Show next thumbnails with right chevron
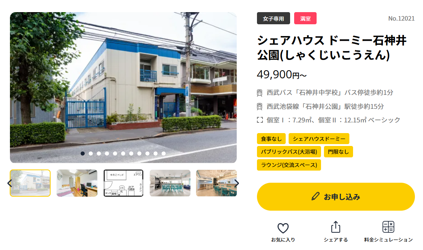The height and width of the screenshot is (250, 423). click(x=237, y=183)
